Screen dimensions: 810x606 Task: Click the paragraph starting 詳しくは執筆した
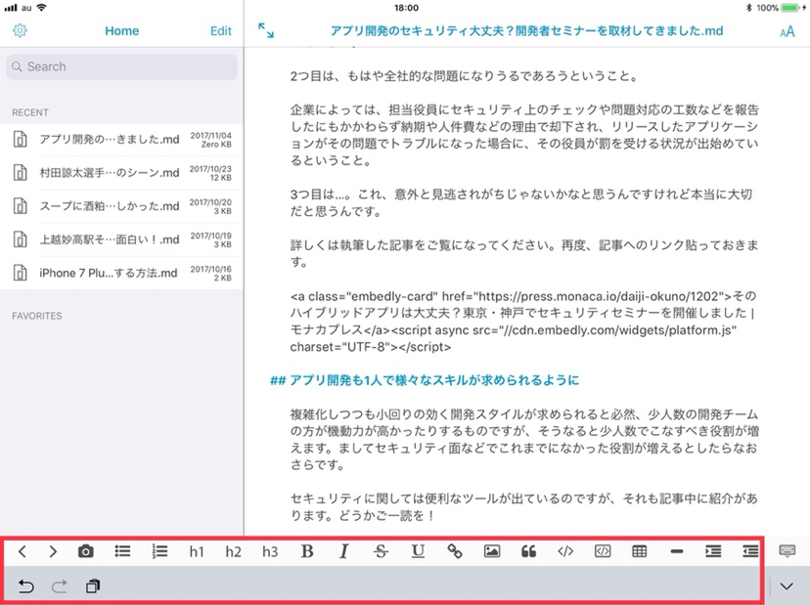[x=523, y=253]
